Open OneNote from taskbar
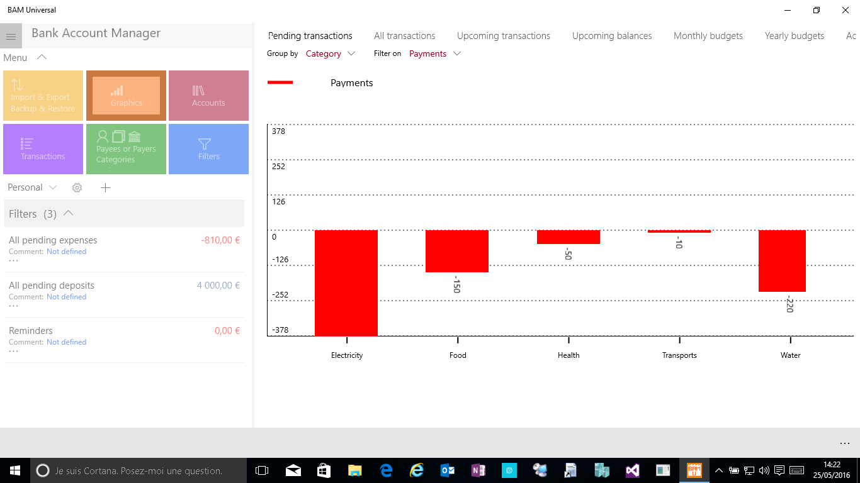The height and width of the screenshot is (483, 860). [x=478, y=470]
